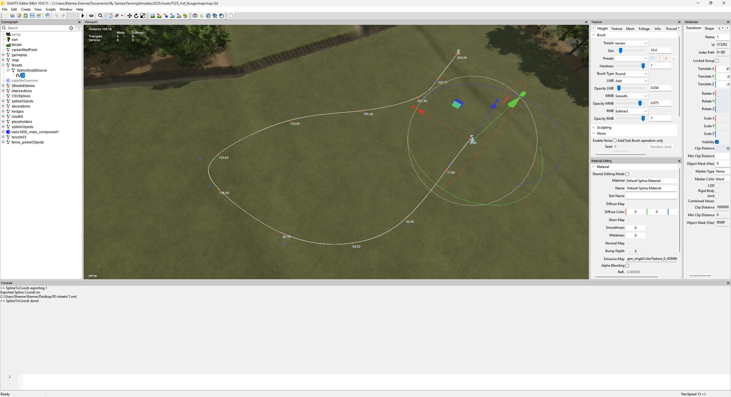Viewport: 731px width, 397px height.
Task: Click the red X delete preset icon
Action: (667, 59)
